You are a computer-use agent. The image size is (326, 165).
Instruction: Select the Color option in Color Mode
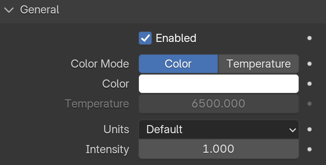point(178,64)
